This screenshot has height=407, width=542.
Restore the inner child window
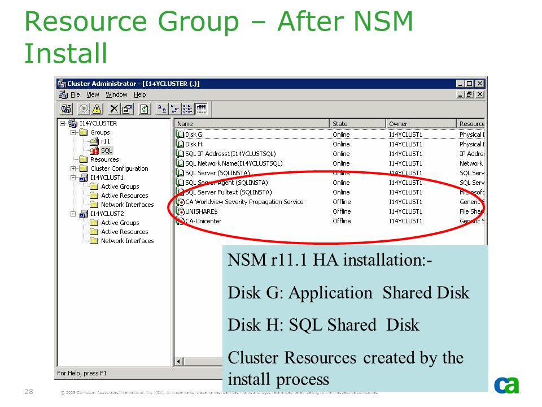pos(469,94)
